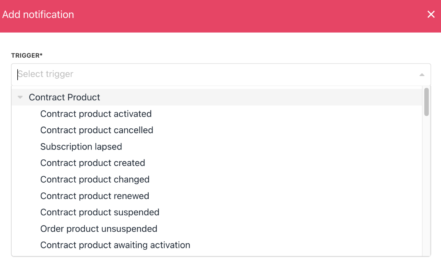
Task: Click the dropdown list scrollbar thumb
Action: click(426, 102)
